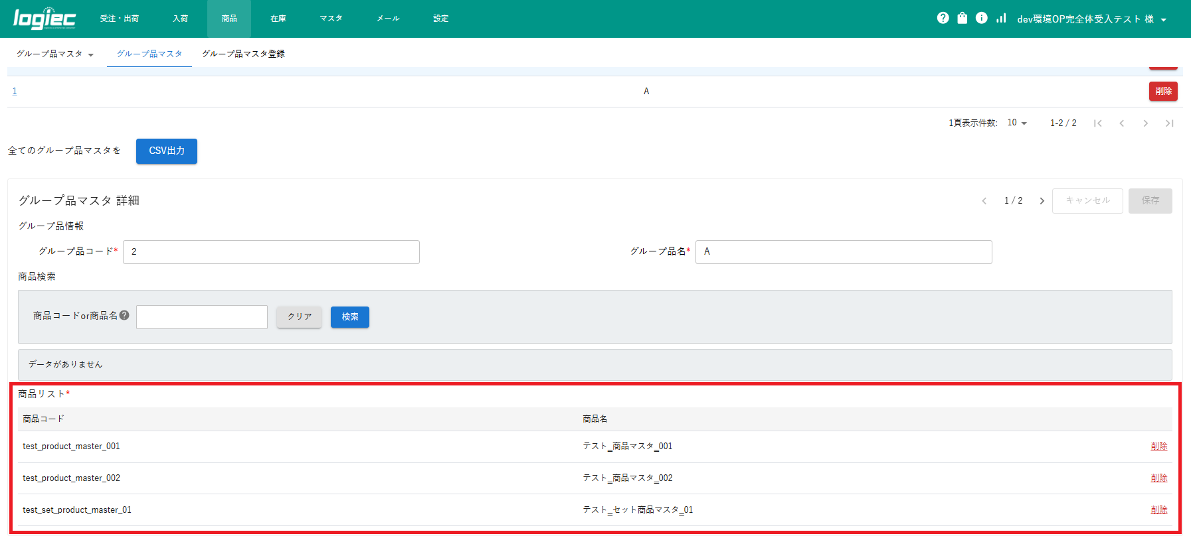Viewport: 1191px width, 546px height.
Task: Click the グループ品名 text field
Action: [x=843, y=252]
